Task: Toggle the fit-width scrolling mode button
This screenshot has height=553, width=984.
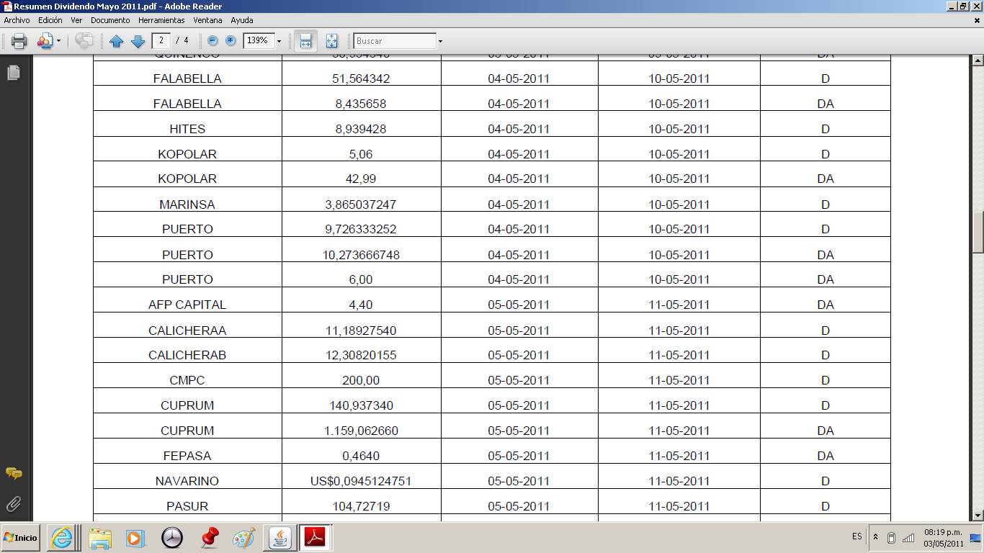Action: coord(305,41)
